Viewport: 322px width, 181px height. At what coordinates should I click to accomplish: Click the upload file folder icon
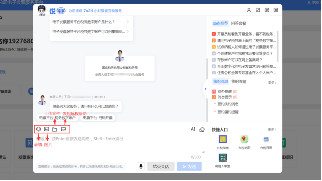coord(55,129)
